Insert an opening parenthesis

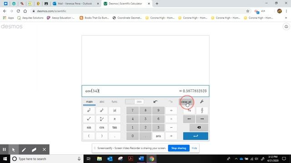click(89, 136)
